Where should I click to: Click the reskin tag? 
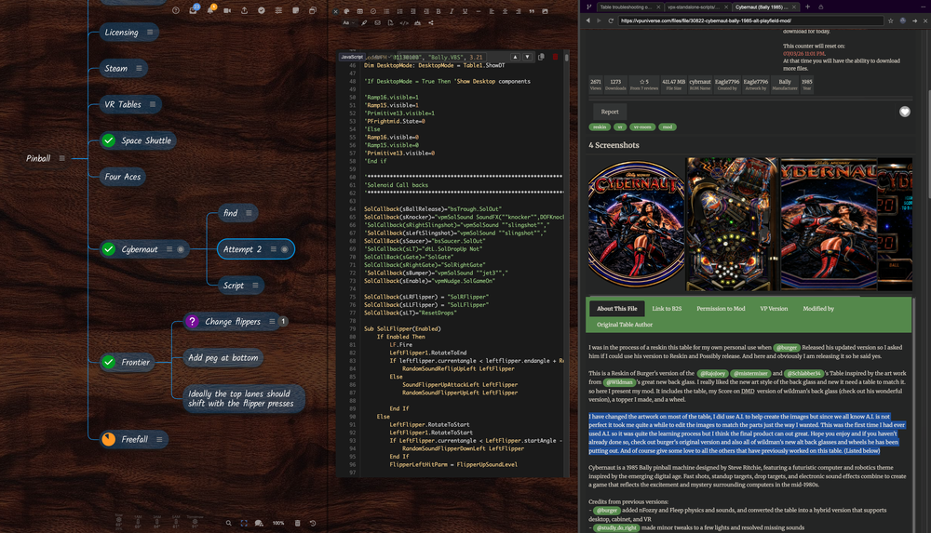point(600,127)
